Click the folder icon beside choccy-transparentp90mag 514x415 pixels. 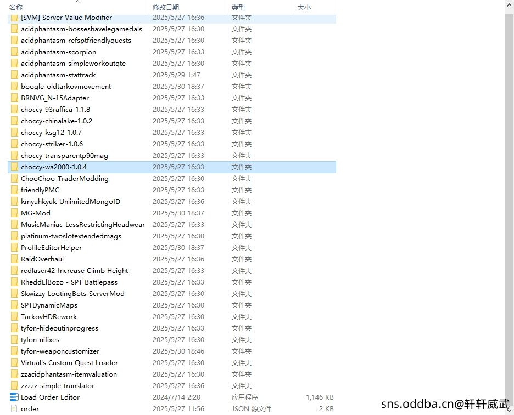[x=14, y=156]
